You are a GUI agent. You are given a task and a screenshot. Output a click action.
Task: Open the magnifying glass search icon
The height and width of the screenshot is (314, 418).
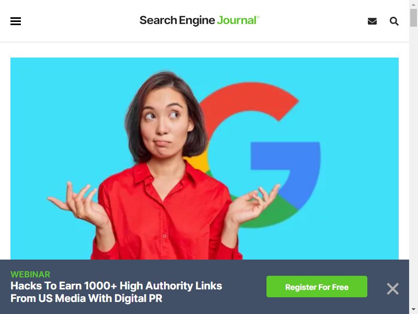[x=394, y=21]
